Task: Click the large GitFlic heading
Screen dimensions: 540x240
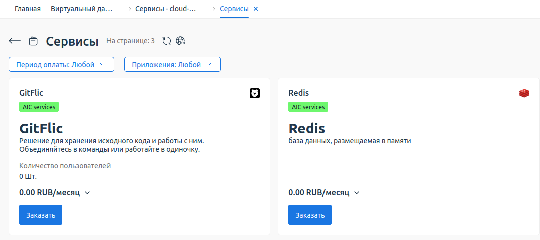Action: click(41, 128)
